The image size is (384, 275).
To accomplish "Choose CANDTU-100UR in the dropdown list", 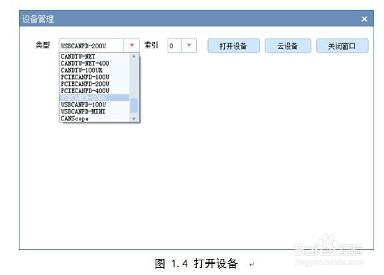I will pyautogui.click(x=94, y=70).
